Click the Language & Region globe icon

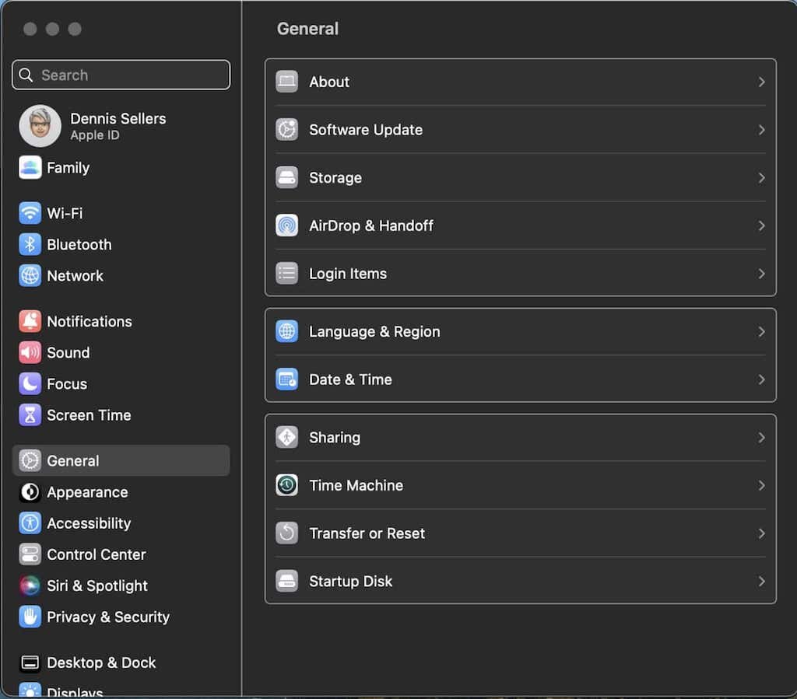287,331
